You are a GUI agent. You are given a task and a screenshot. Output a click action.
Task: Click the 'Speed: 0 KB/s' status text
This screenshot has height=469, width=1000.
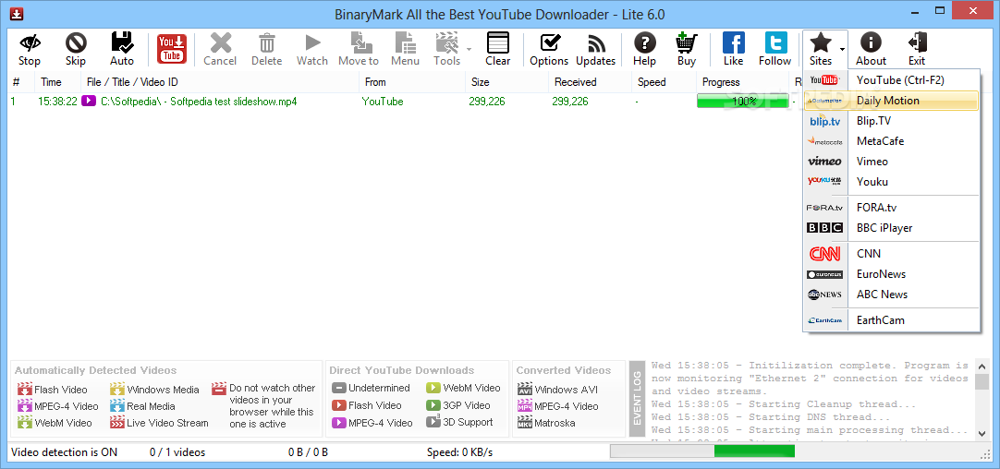[x=460, y=451]
